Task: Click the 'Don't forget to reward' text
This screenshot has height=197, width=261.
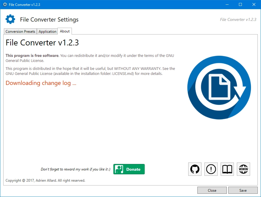Action: [76, 169]
